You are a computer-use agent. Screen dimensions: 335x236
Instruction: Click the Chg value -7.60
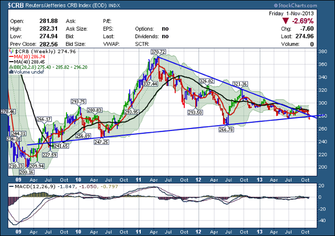pos(307,29)
